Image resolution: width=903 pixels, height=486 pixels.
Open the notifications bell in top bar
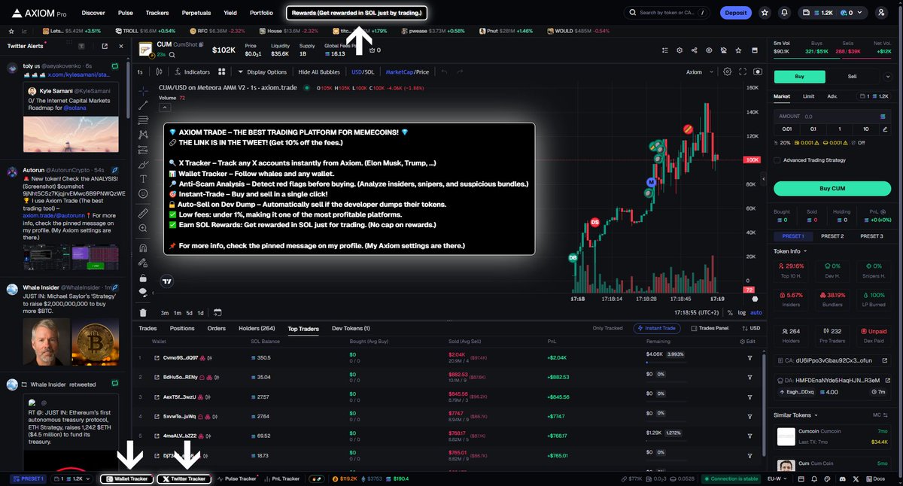coord(785,13)
